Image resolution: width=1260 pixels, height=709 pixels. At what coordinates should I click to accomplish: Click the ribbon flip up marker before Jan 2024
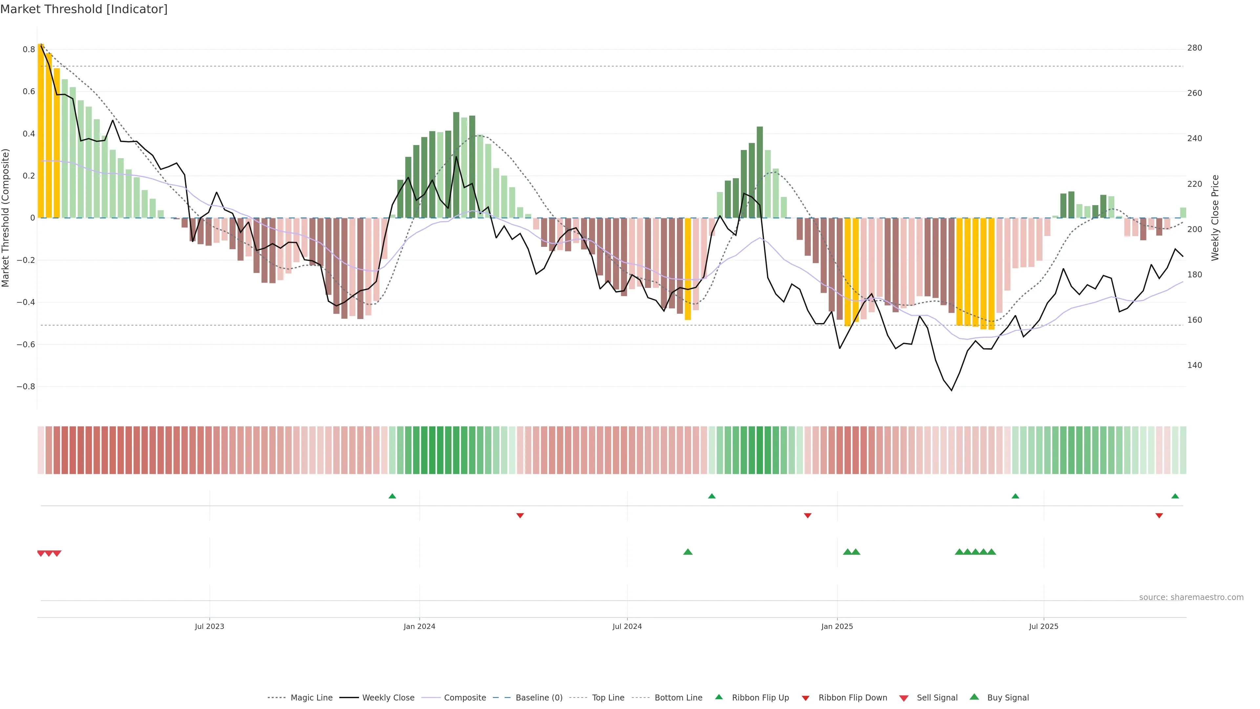click(x=392, y=496)
